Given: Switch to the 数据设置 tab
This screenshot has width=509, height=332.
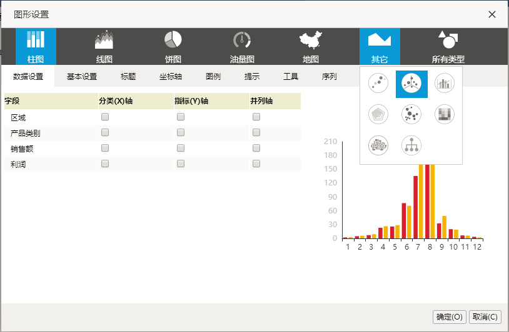Looking at the screenshot, I should click(x=28, y=76).
